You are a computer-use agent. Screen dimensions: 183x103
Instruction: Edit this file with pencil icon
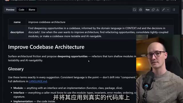pyautogui.click(x=163, y=10)
